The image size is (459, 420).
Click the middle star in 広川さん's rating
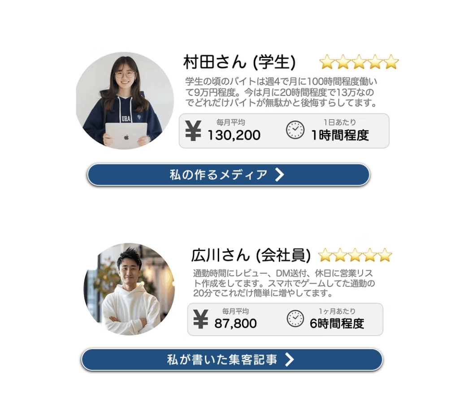tap(355, 255)
